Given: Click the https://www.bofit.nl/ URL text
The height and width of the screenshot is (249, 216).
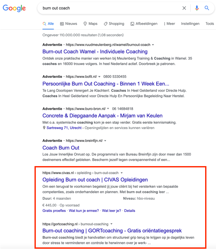Looking at the screenshot, I should [81, 76].
